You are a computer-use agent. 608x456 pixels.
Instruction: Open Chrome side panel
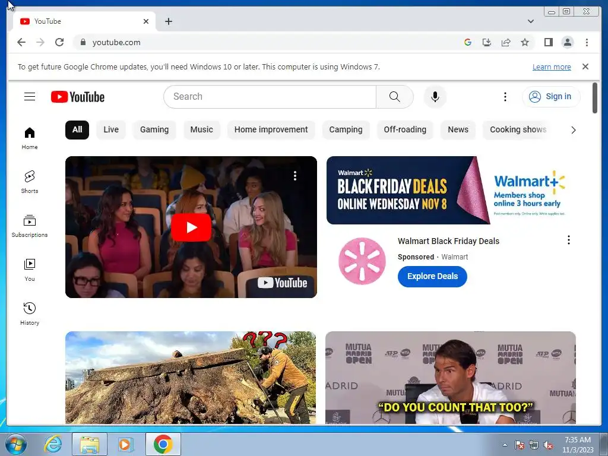(x=548, y=42)
